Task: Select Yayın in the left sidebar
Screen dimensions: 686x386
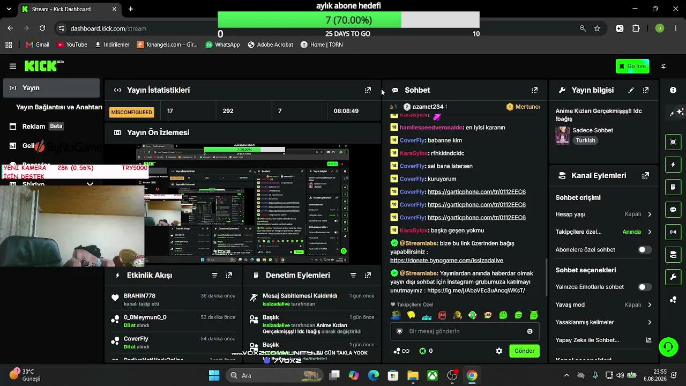Action: pyautogui.click(x=51, y=88)
